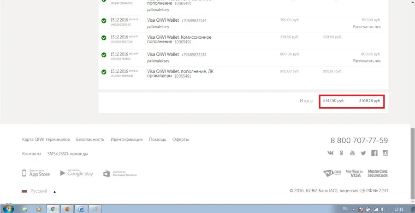This screenshot has width=415, height=213.
Task: Open Windows Explorer from the taskbar
Action: pos(25,209)
